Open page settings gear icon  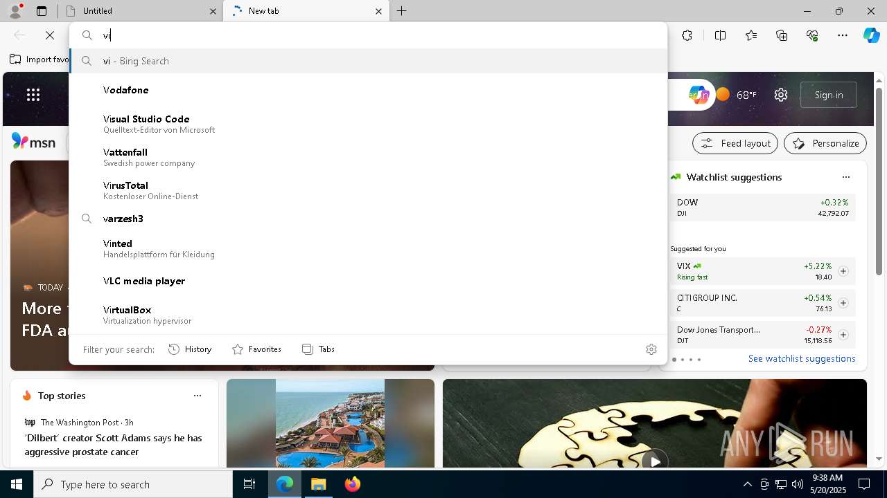(781, 95)
